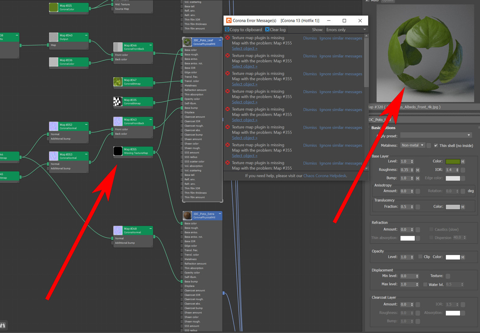The image size is (480, 333).
Task: Collapse the Map #348 node with minus button
Action: coord(151,229)
